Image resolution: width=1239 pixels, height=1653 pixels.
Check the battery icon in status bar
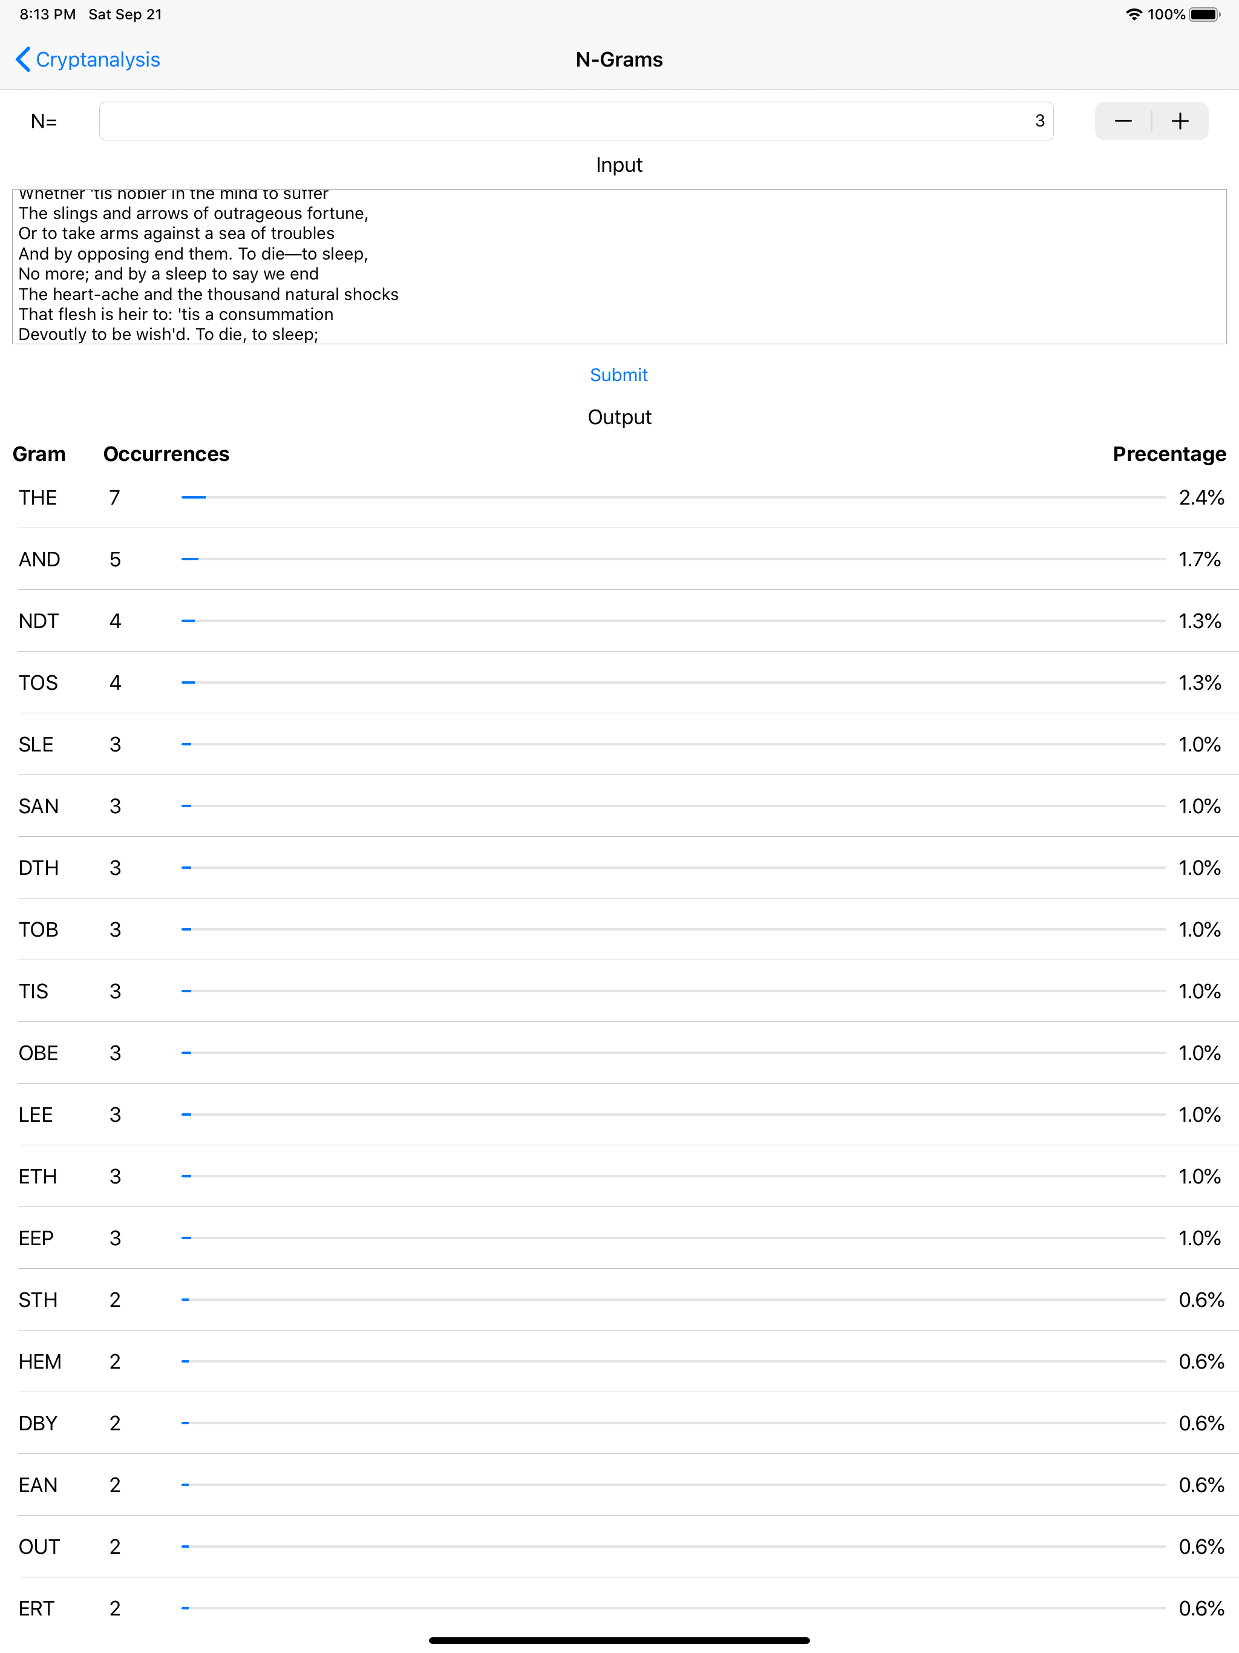pos(1204,14)
